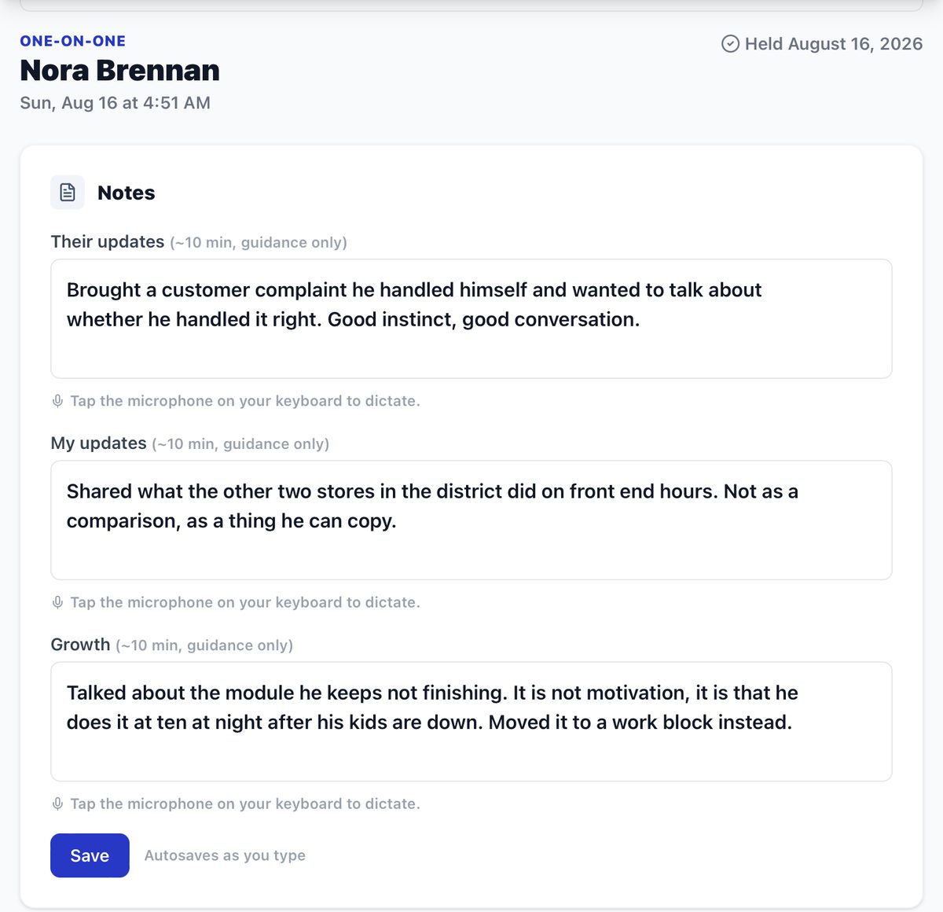
Task: Save the one-on-one notes
Action: coord(90,855)
